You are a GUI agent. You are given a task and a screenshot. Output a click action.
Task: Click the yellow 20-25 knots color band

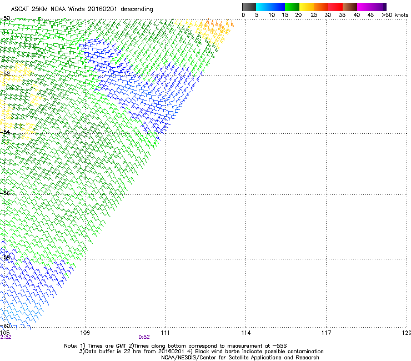(x=307, y=7)
